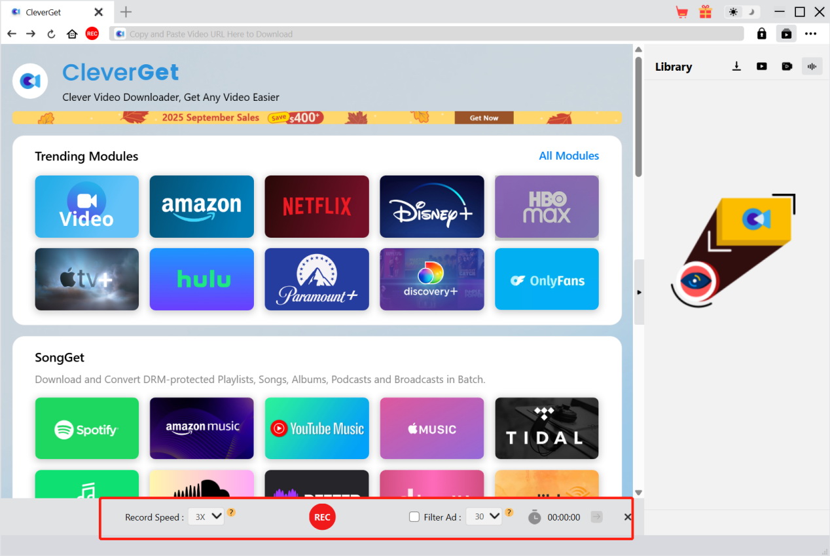Open the Video module tile
Image resolution: width=830 pixels, height=556 pixels.
87,206
